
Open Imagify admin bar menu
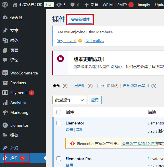tap(144, 5)
